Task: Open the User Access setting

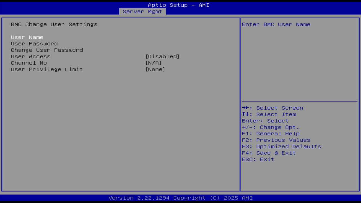Action: pos(30,56)
